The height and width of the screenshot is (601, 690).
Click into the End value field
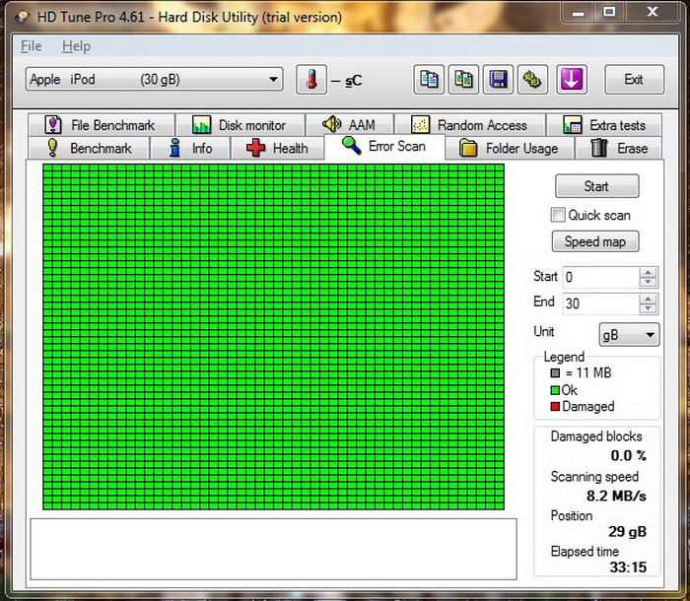coord(598,304)
